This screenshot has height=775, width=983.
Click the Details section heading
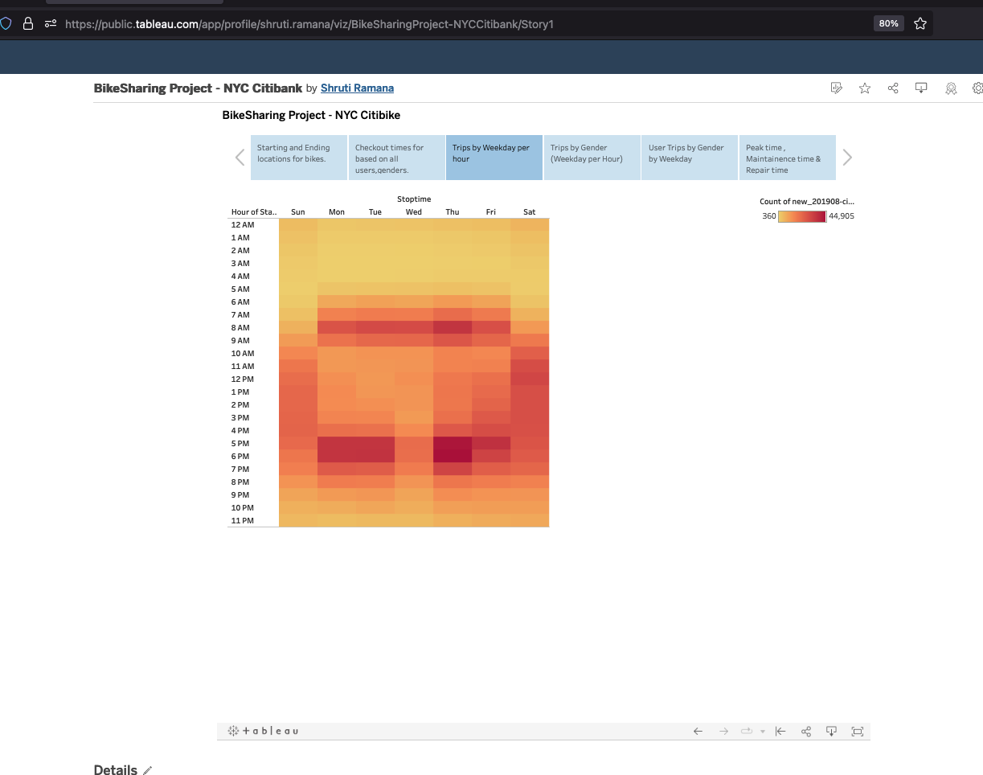click(116, 770)
